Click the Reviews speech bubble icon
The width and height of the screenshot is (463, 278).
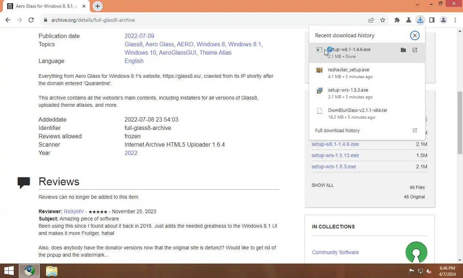[x=24, y=182]
